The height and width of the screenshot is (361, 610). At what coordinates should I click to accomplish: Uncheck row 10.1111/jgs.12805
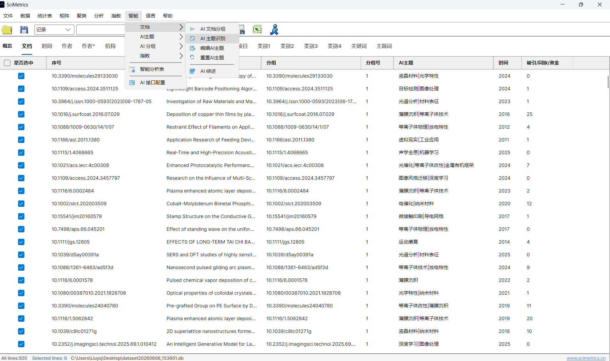(21, 242)
